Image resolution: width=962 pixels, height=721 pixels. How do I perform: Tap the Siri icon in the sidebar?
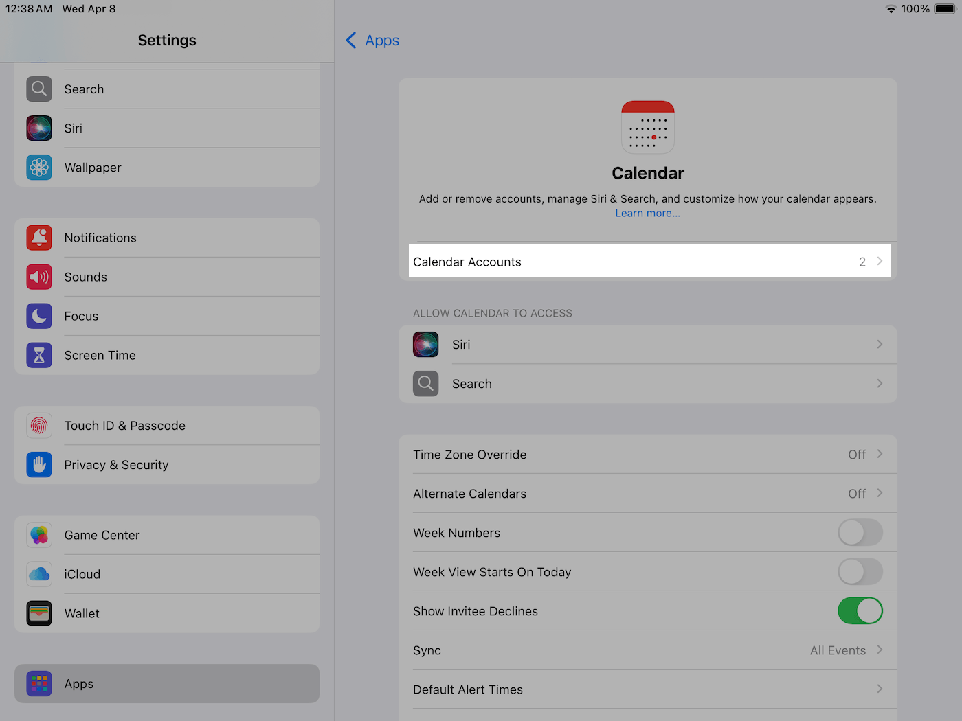tap(39, 128)
